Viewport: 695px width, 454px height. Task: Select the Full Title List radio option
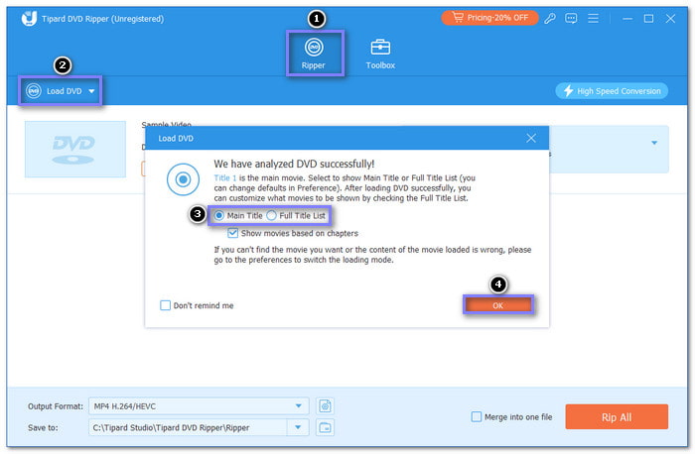pos(296,215)
